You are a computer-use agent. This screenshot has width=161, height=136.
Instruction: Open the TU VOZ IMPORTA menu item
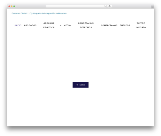pos(141,25)
